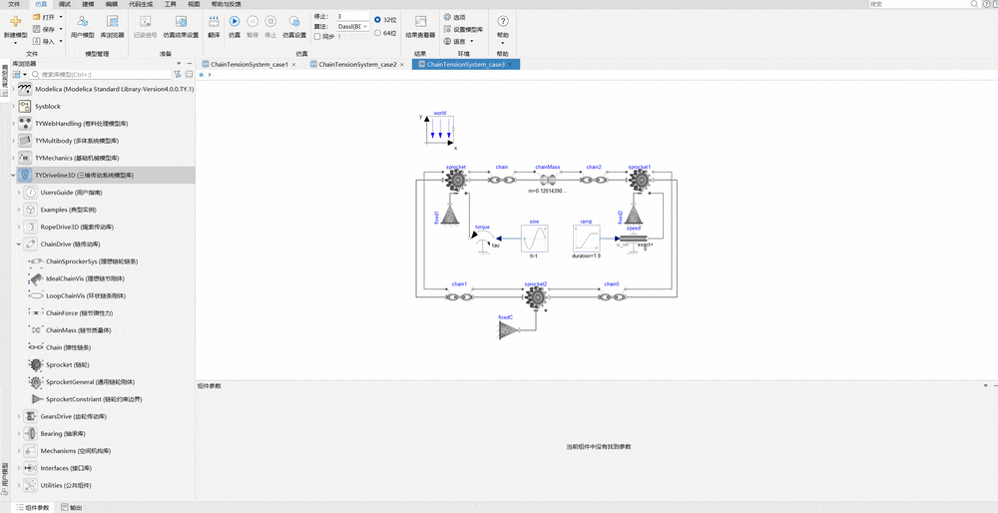Open 仿真设置 simulation settings icon

[x=294, y=22]
